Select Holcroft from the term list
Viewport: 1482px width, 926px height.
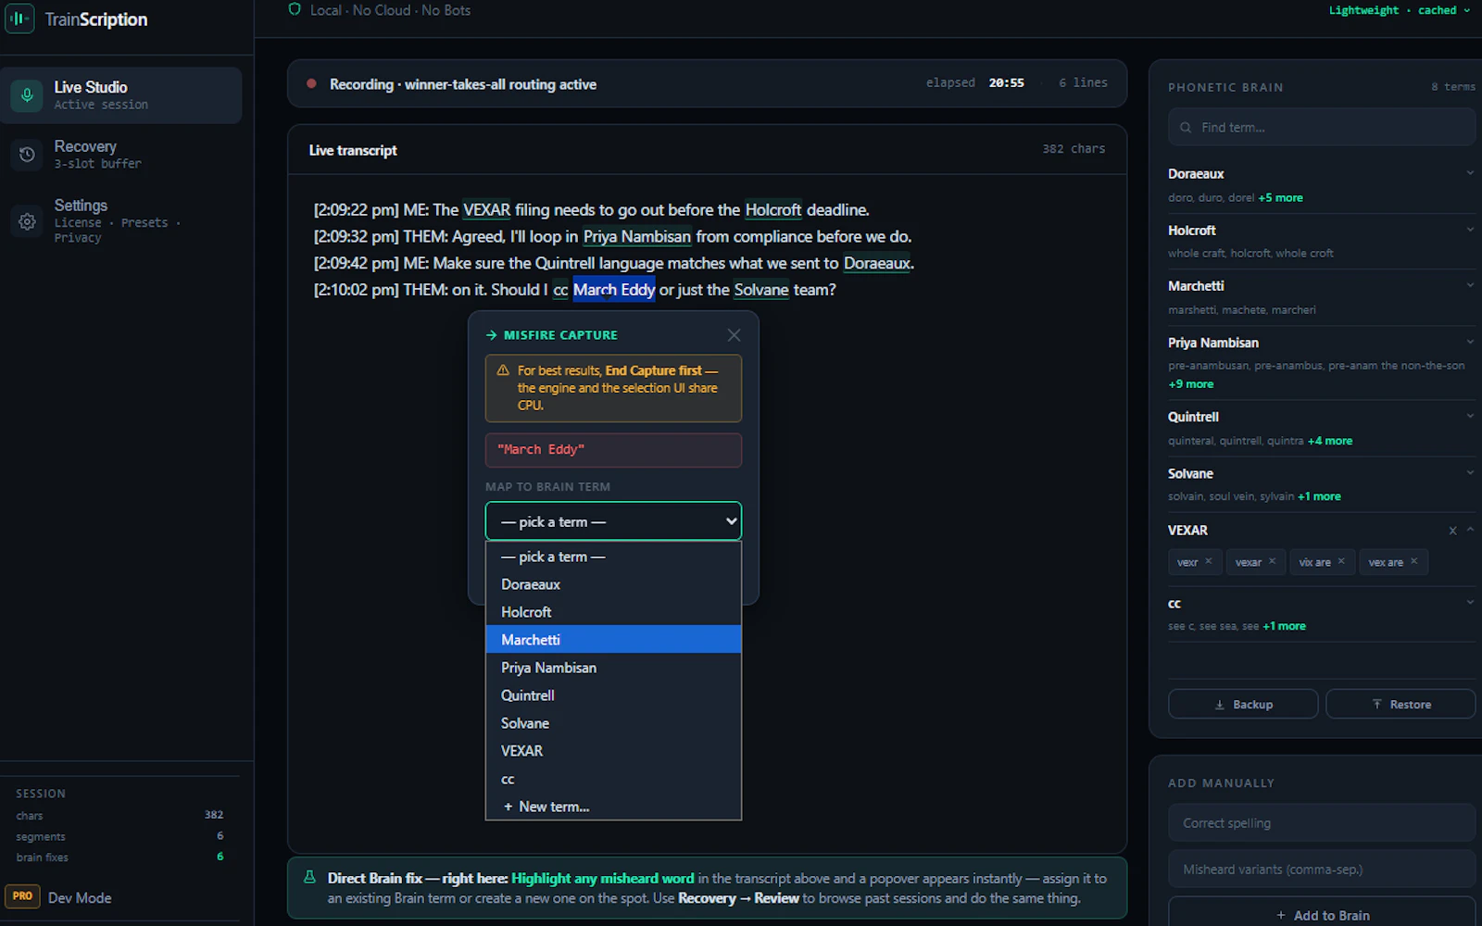613,612
